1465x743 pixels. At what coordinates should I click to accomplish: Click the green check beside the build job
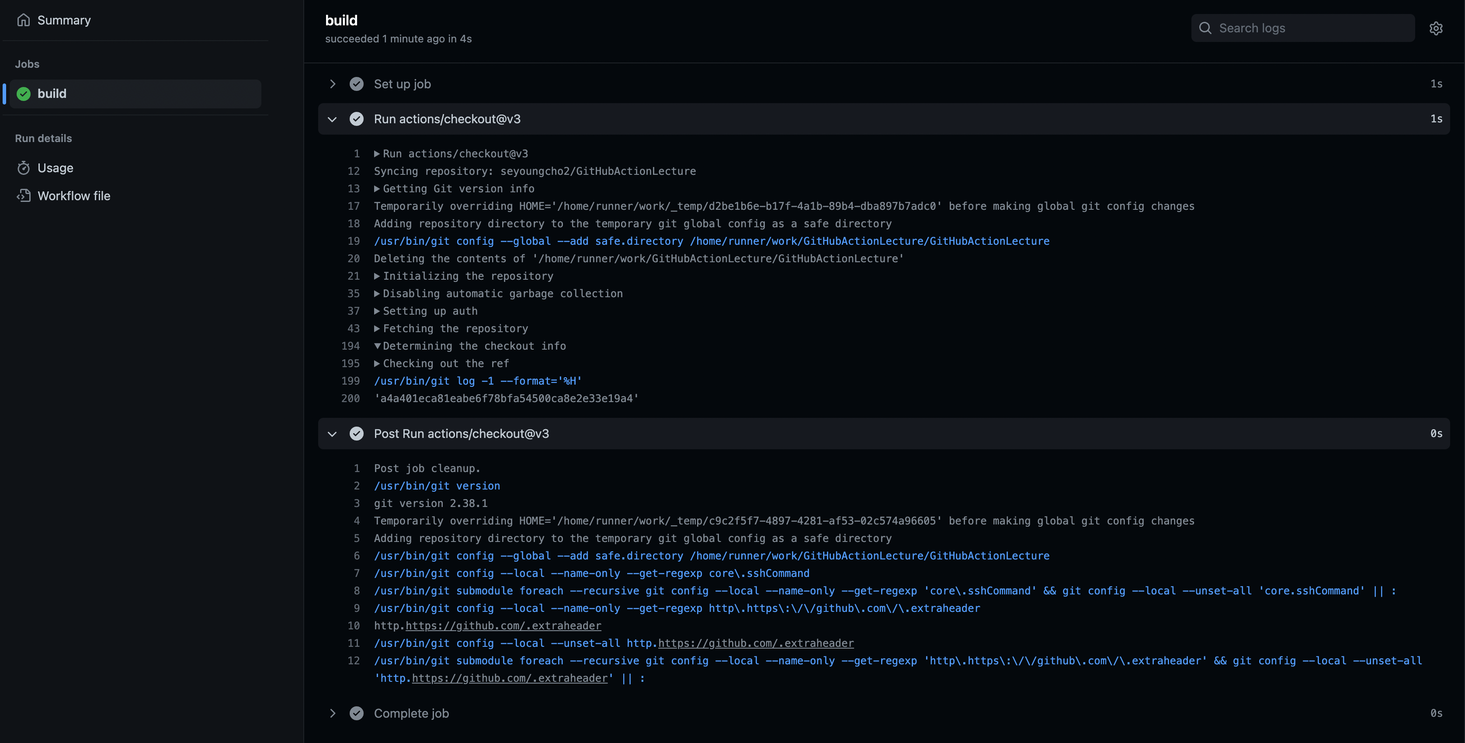[23, 93]
